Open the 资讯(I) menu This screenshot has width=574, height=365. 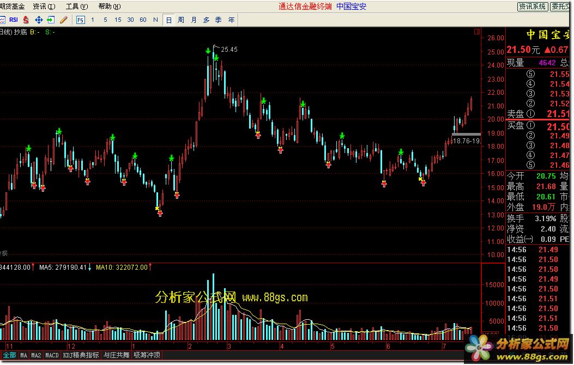click(x=44, y=6)
